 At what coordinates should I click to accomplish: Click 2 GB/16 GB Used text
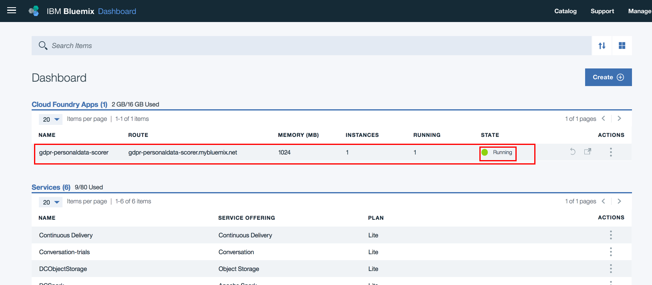(x=135, y=104)
